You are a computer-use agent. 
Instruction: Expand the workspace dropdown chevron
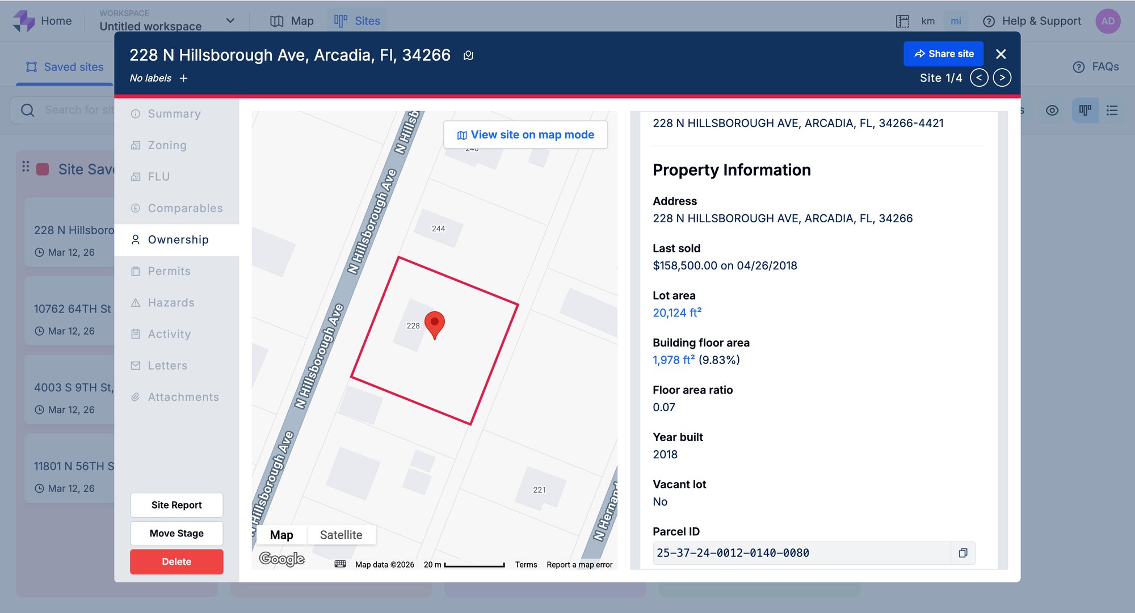230,21
